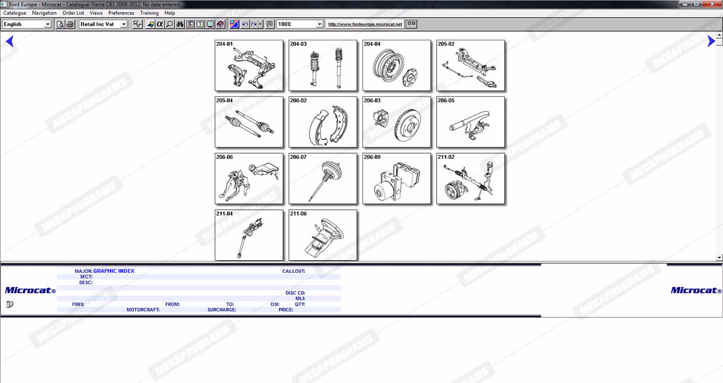723x383 pixels.
Task: Click the magnifying glass search icon
Action: pos(169,24)
